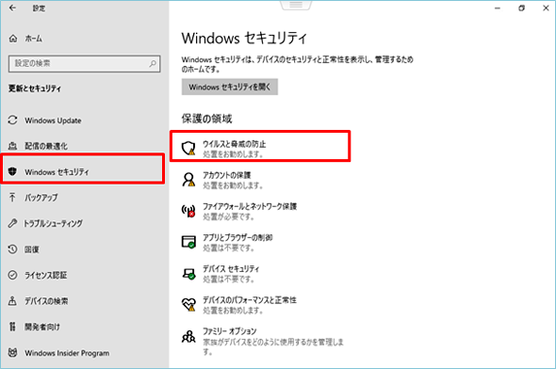Go back with the back arrow
The width and height of the screenshot is (556, 369).
point(12,8)
